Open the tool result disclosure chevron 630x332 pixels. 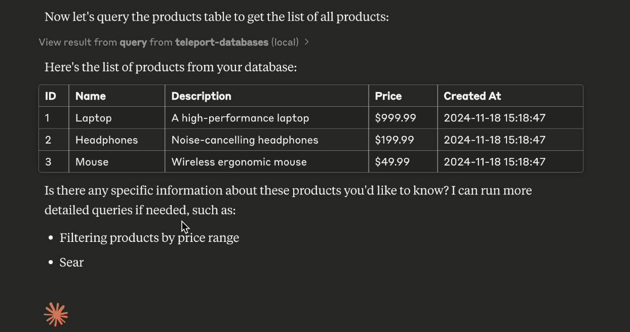coord(306,43)
